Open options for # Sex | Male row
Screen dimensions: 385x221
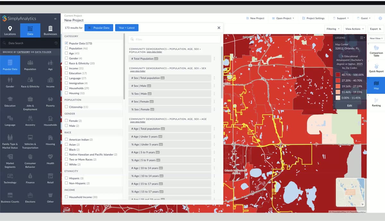point(214,86)
